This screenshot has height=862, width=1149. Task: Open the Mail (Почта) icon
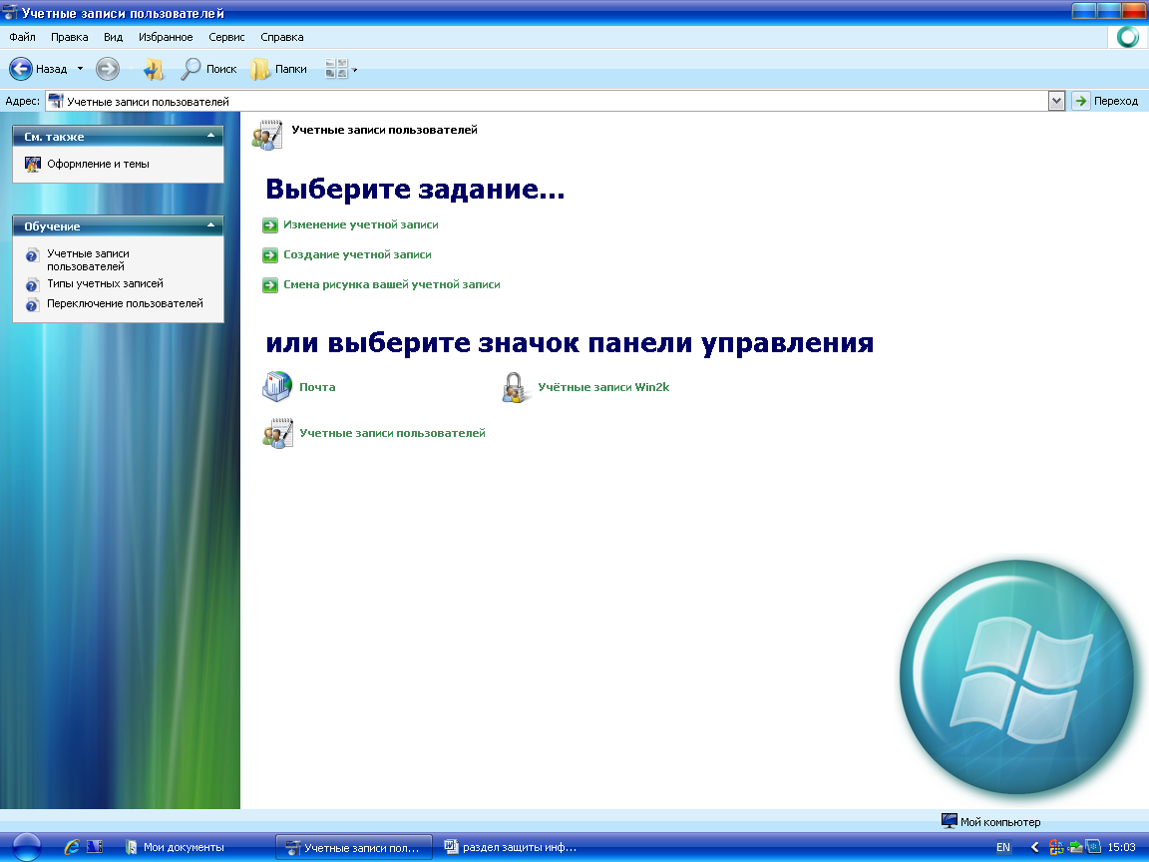click(277, 386)
